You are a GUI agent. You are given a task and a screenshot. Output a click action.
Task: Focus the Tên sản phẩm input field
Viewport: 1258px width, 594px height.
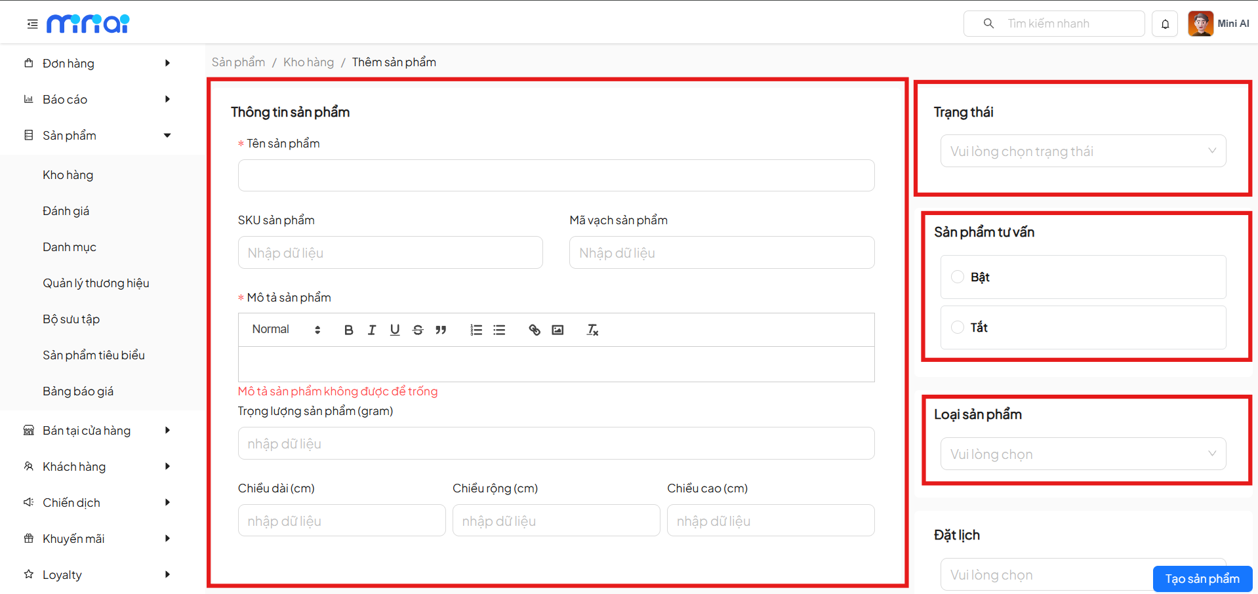point(556,176)
